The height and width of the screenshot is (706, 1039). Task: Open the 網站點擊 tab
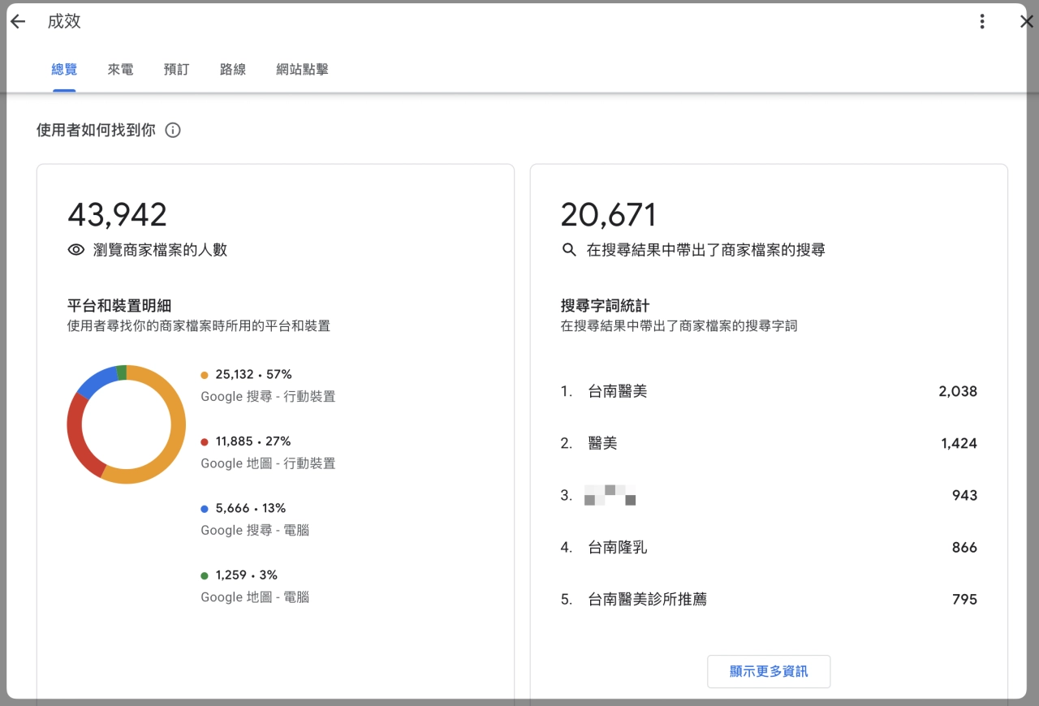tap(302, 70)
